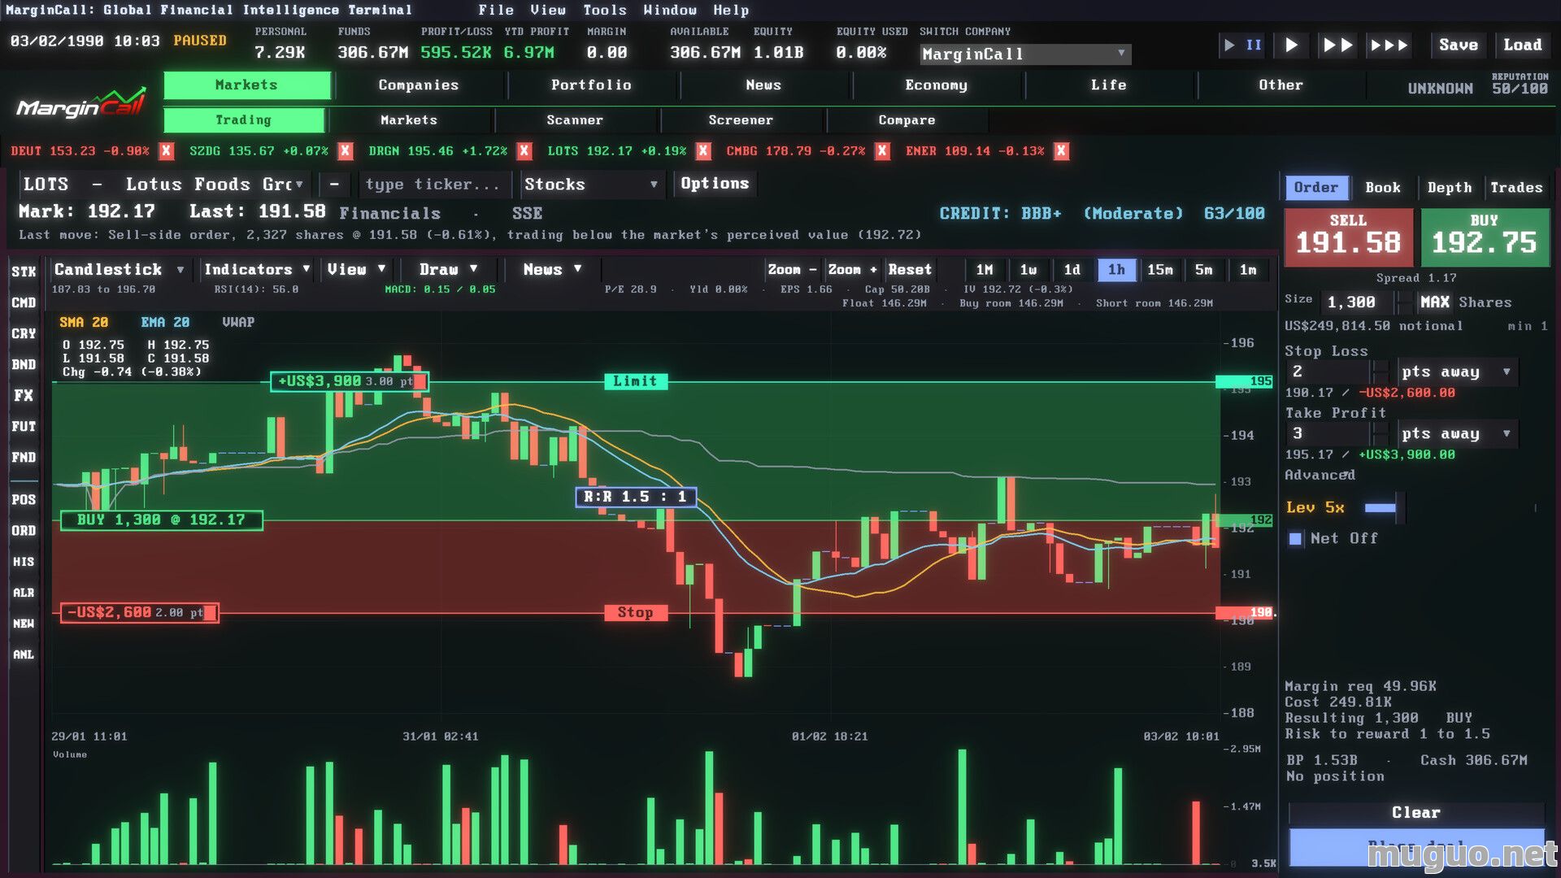Switch to the Depth tab
1561x878 pixels.
1450,188
